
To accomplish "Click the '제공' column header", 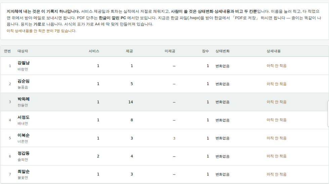I will (129, 51).
